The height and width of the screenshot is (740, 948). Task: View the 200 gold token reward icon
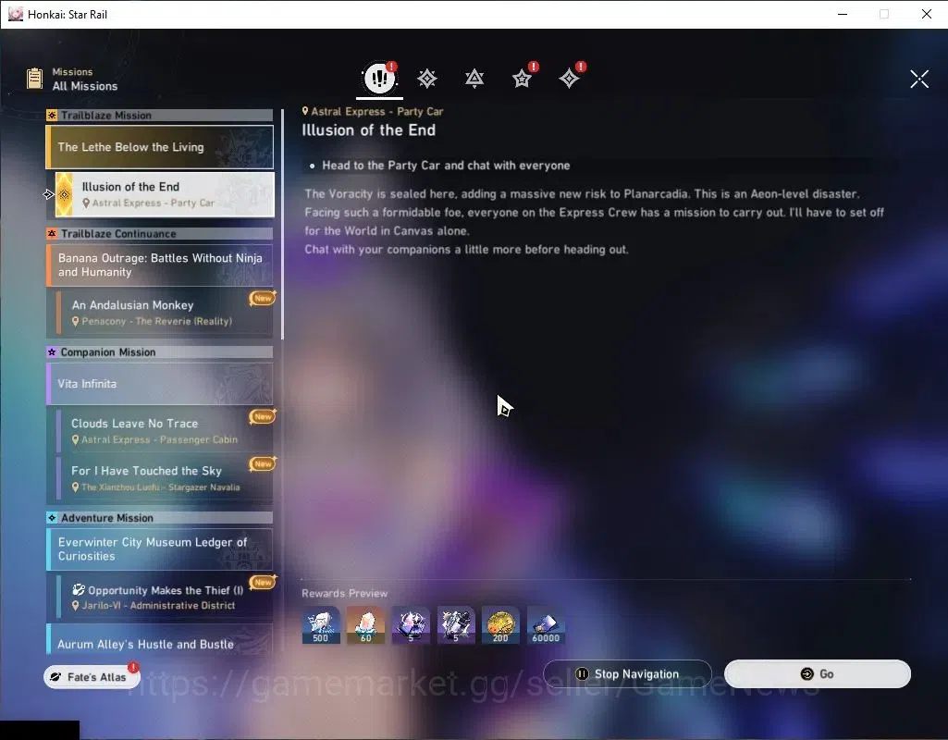[x=500, y=625]
